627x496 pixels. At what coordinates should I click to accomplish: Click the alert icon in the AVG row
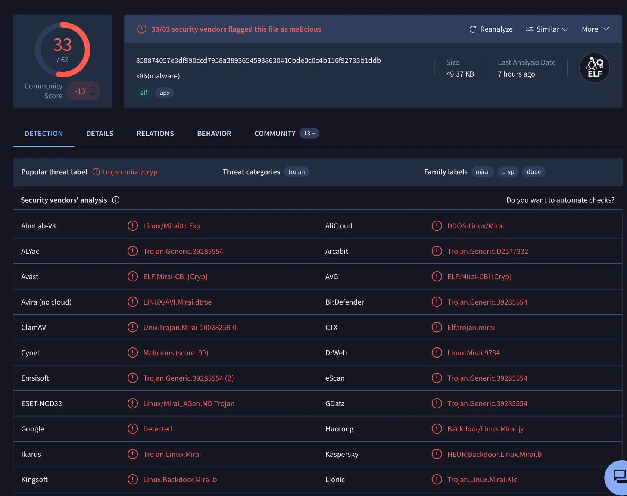click(x=437, y=277)
